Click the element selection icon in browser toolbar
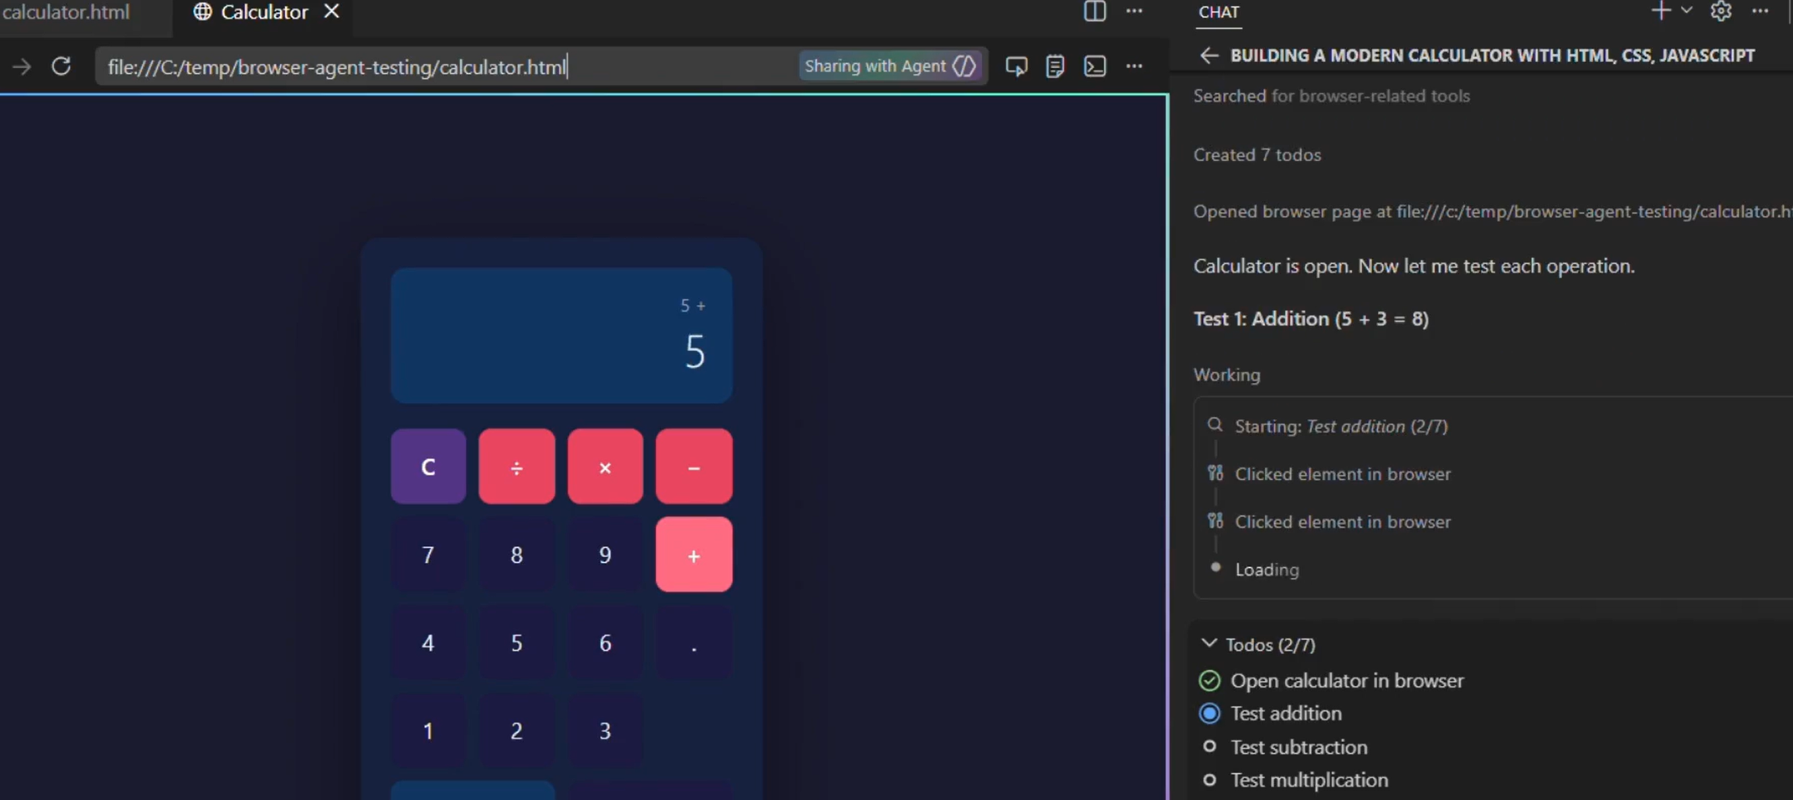 click(x=1016, y=66)
